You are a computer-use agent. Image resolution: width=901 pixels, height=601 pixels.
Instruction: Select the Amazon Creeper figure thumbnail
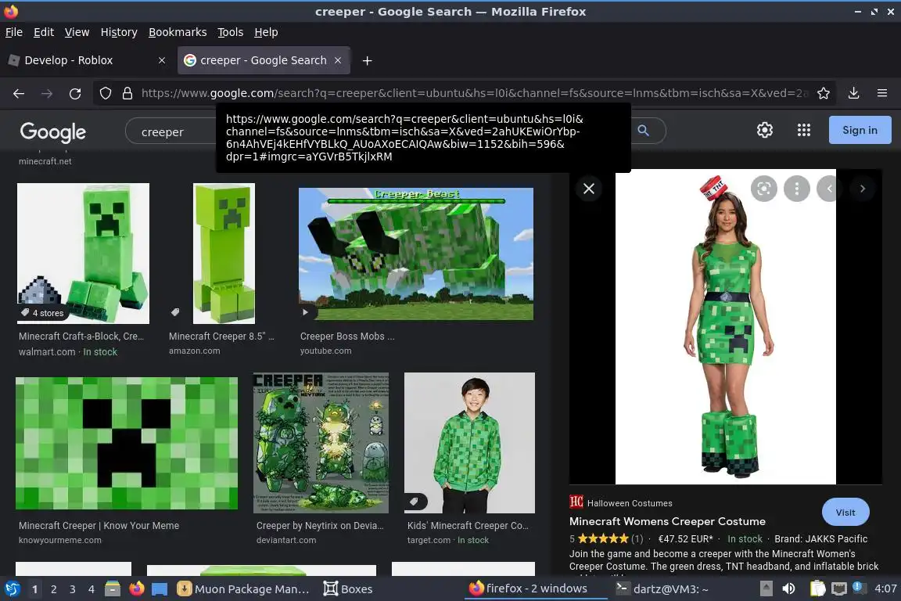click(224, 254)
